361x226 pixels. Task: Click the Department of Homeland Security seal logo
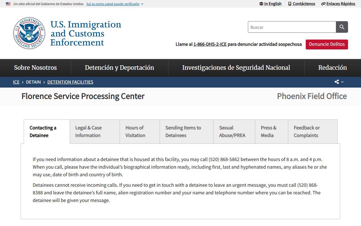click(x=29, y=33)
